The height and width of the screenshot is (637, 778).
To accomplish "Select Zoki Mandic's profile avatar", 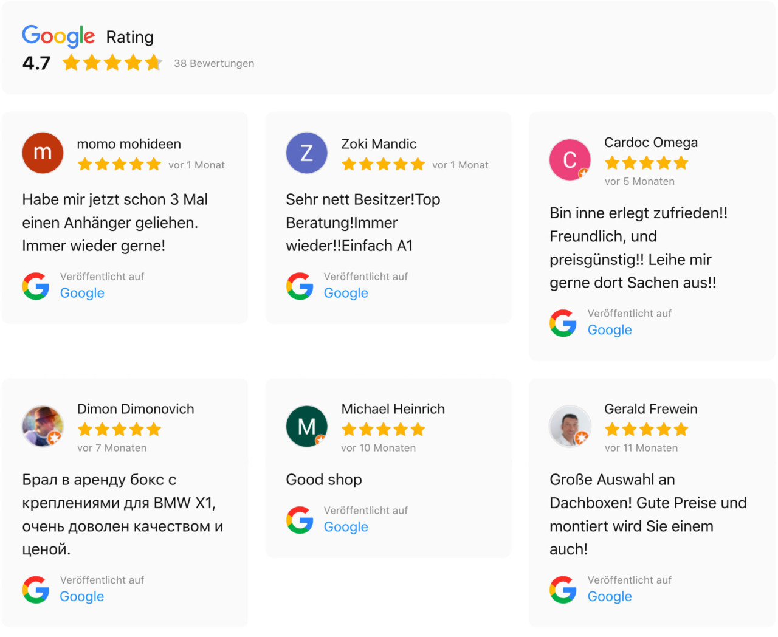I will [306, 153].
